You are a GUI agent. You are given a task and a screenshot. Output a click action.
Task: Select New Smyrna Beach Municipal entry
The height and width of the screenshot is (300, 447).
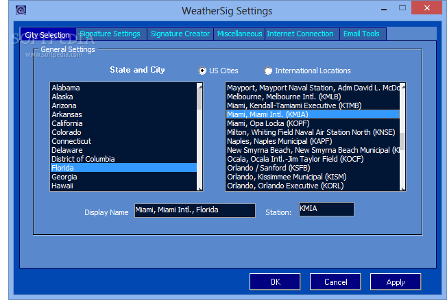[313, 150]
